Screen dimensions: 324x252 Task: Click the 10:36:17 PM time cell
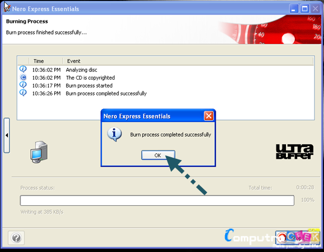point(46,86)
